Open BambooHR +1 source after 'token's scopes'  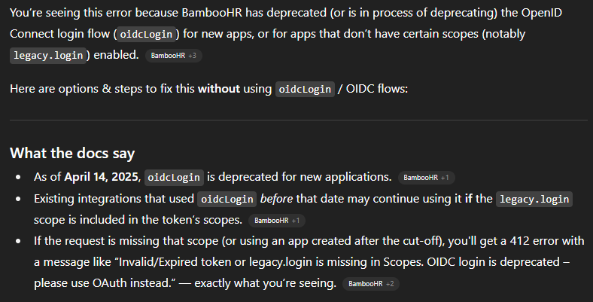pos(277,221)
